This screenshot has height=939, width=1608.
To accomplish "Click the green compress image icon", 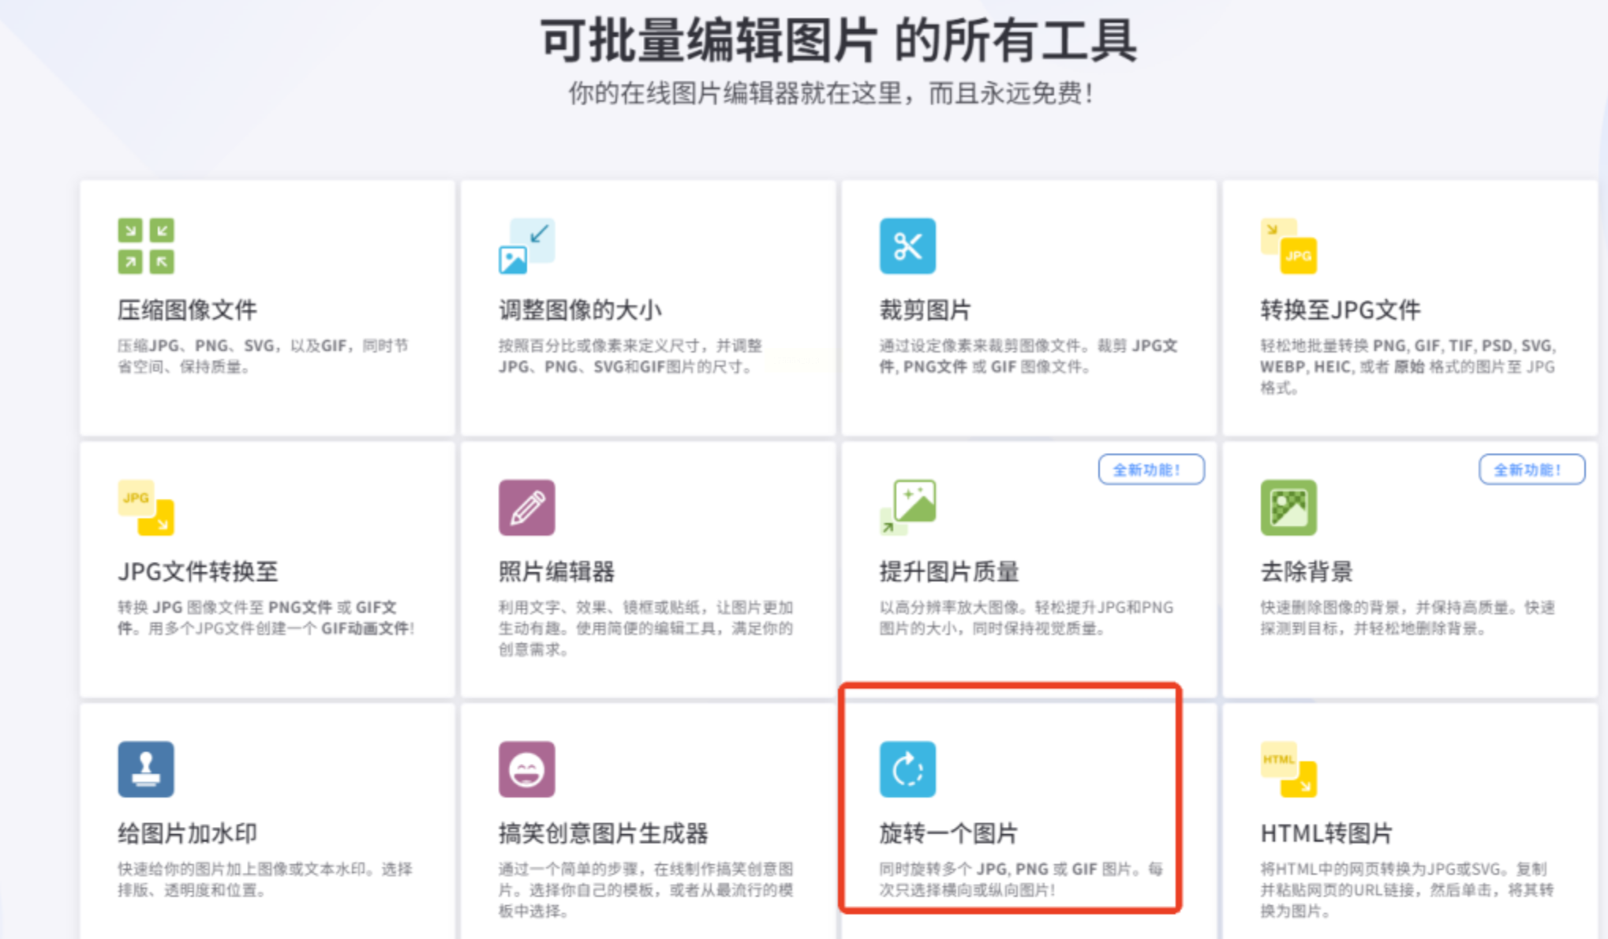I will [146, 246].
